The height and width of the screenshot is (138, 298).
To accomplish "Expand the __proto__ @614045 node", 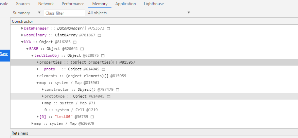I will pos(38,69).
